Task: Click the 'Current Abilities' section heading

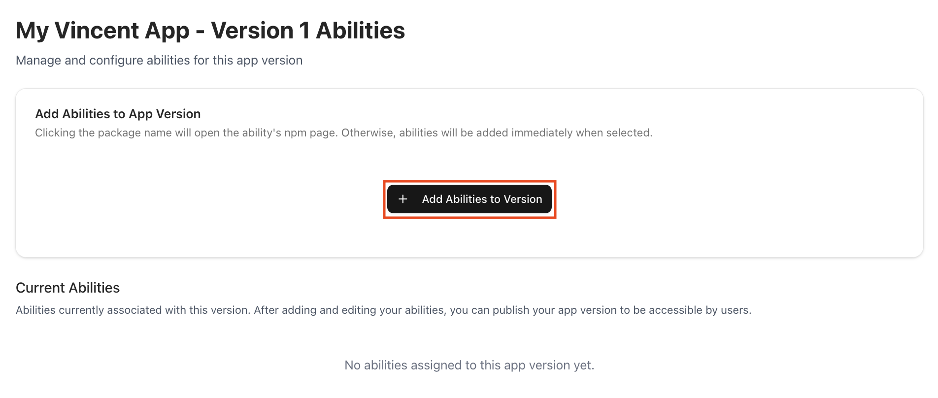Action: pyautogui.click(x=67, y=288)
